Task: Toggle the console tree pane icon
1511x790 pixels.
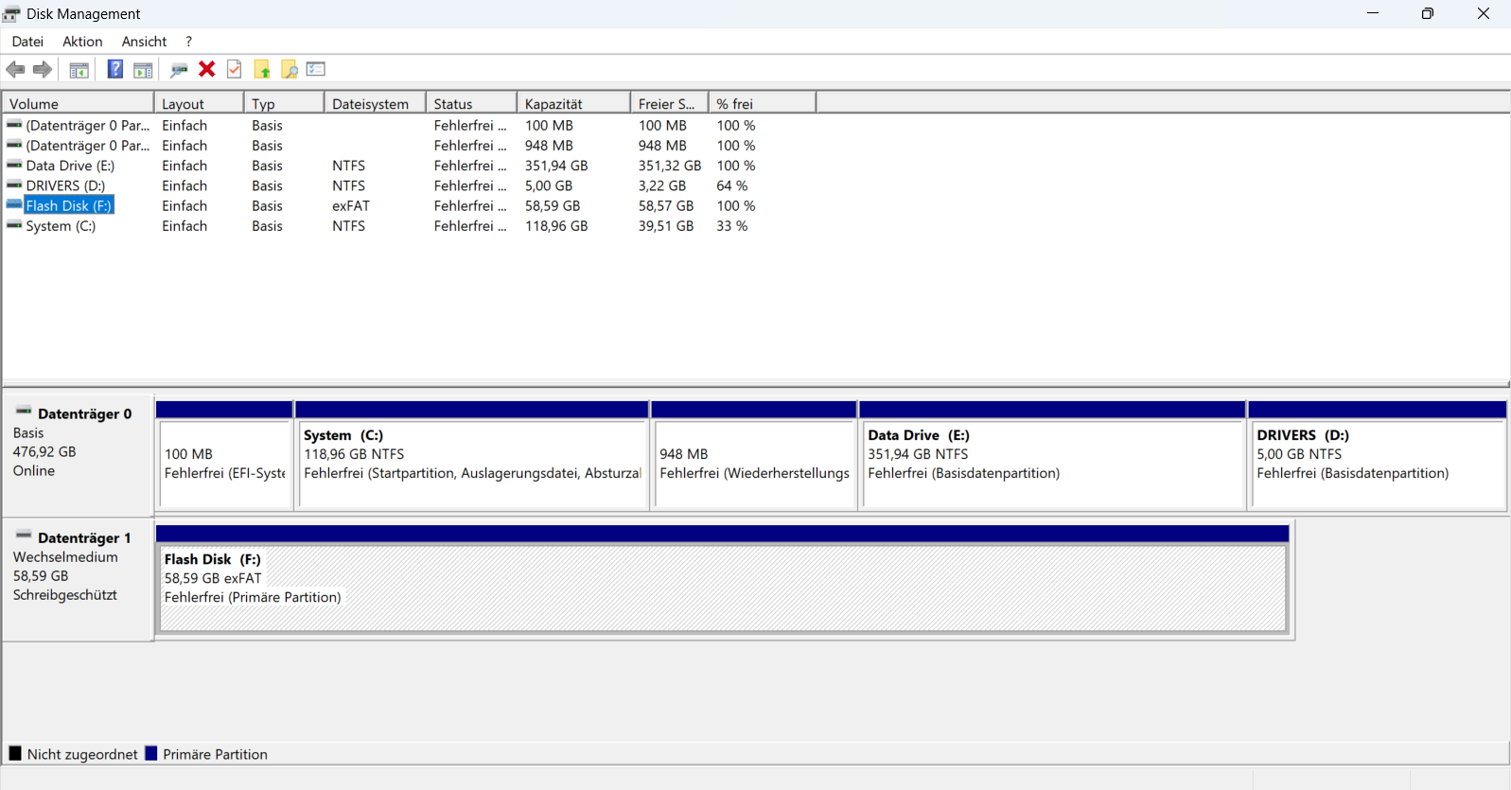Action: [x=79, y=69]
